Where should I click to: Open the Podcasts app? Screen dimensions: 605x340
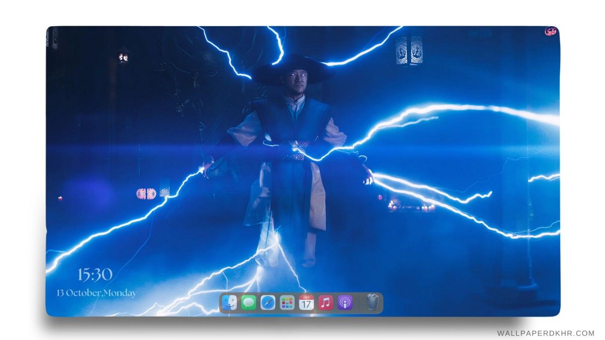point(345,303)
